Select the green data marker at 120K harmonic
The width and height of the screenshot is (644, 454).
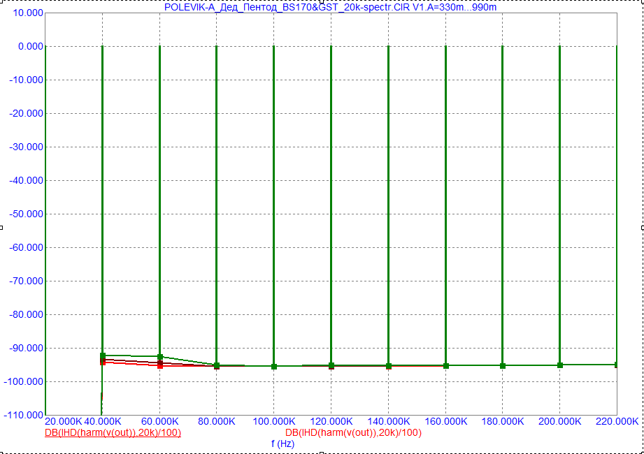click(331, 365)
